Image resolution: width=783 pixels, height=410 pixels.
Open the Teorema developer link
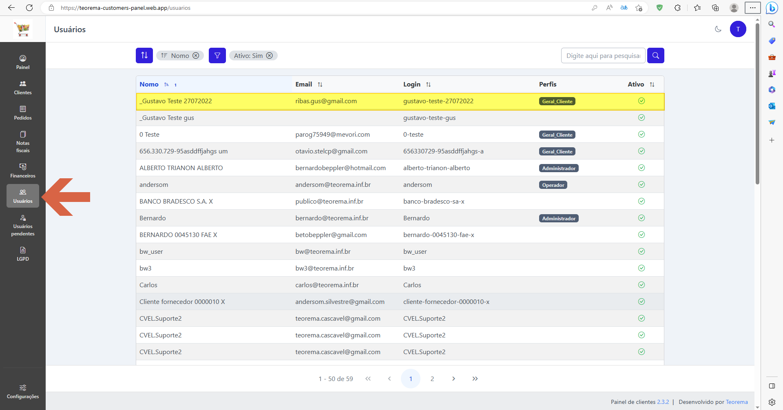(x=737, y=402)
